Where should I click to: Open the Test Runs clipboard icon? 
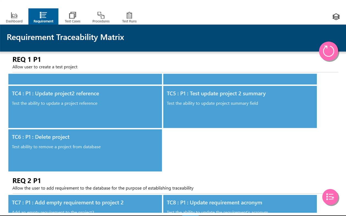coord(129,15)
